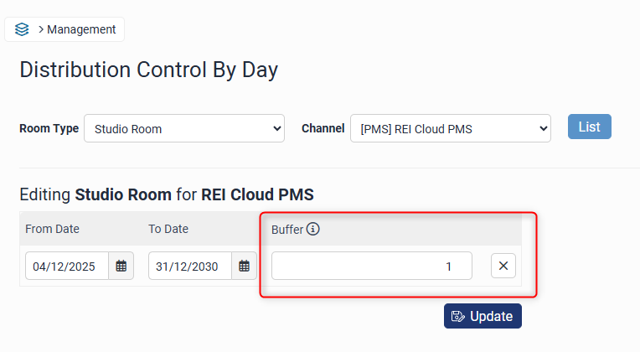Click the From Date column header

click(53, 229)
